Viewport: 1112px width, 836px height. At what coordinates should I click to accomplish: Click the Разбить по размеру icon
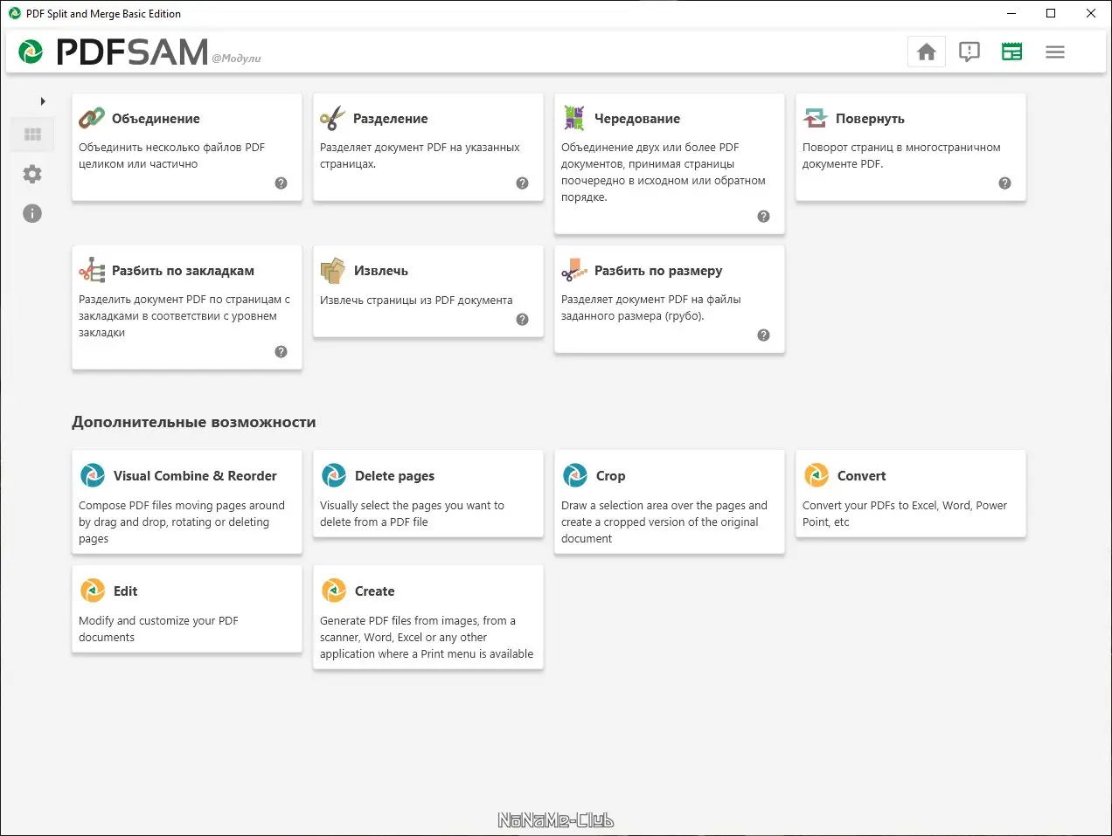click(574, 270)
